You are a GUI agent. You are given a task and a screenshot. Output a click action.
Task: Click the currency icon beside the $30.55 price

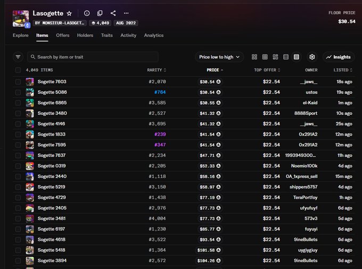(218, 103)
